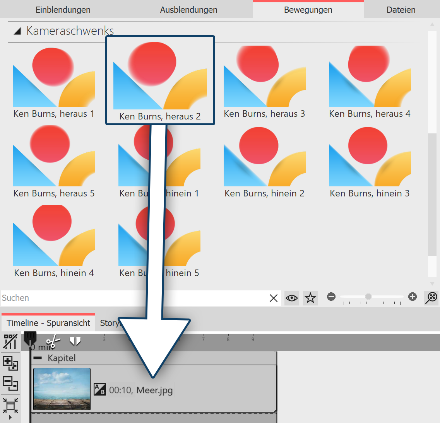Choose the Ken Burns, hinein 1 thumbnail
The image size is (440, 423).
point(159,162)
